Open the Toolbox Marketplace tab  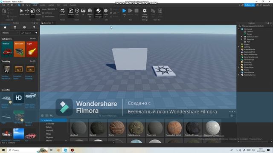5,27
